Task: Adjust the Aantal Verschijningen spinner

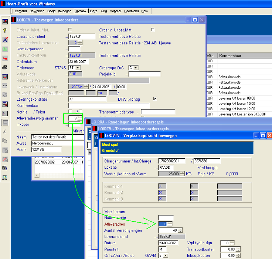Action: click(180, 231)
